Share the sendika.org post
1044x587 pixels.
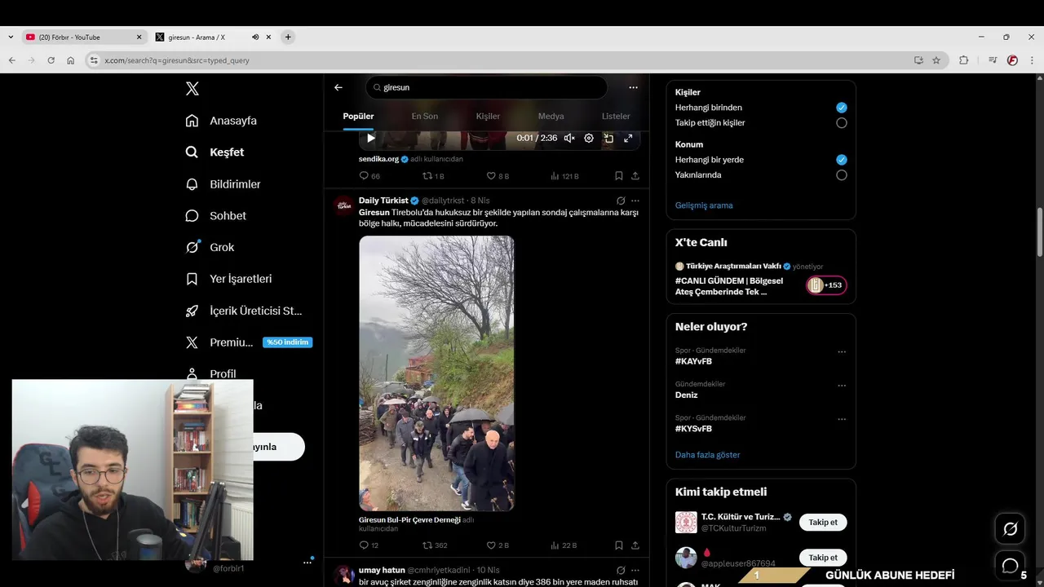point(635,176)
